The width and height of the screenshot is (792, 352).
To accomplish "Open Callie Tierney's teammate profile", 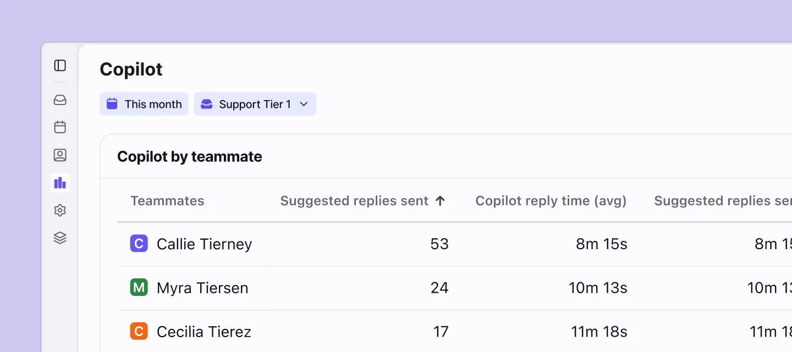I will click(204, 243).
